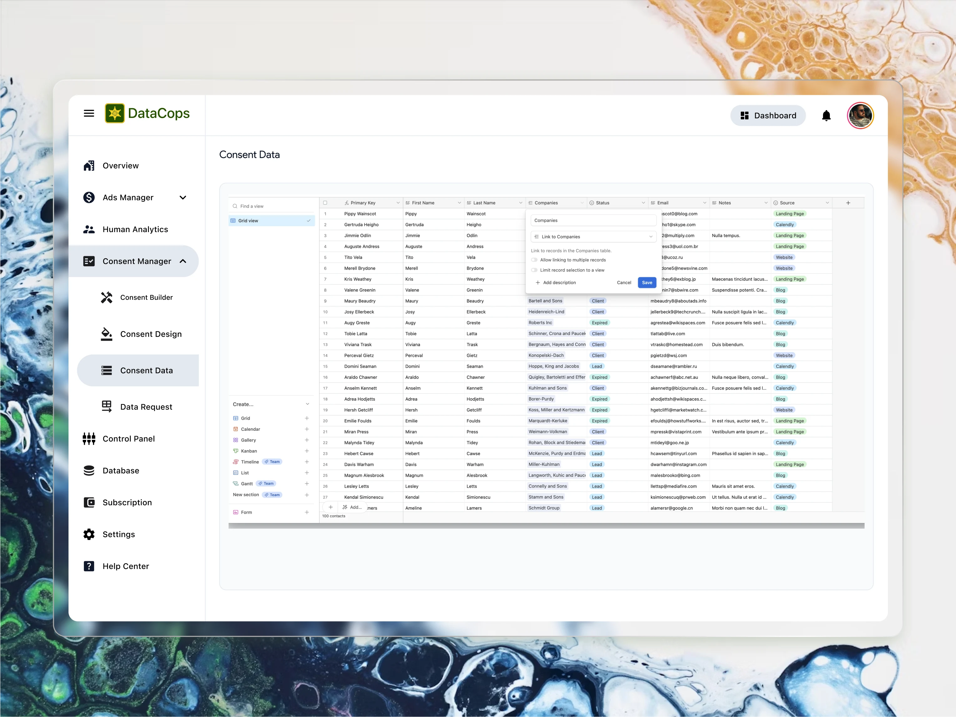This screenshot has width=956, height=717.
Task: Switch to the Data Request section
Action: [x=146, y=407]
